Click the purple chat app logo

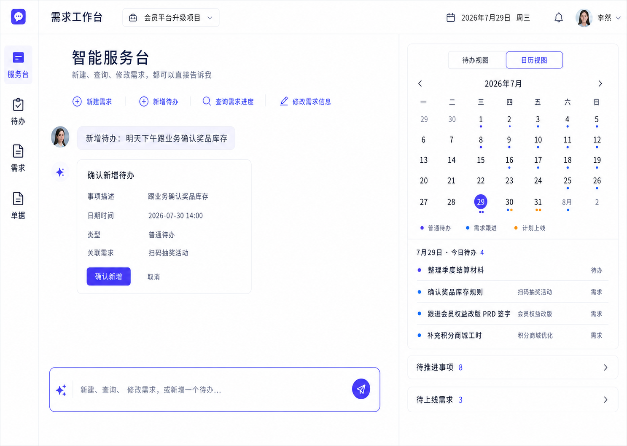coord(18,17)
